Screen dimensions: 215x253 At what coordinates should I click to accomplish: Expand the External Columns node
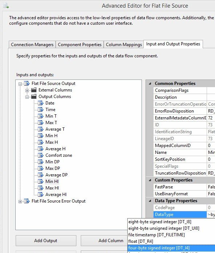pos(27,90)
